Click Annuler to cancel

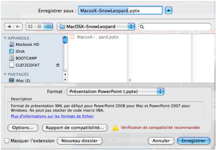click(161, 141)
